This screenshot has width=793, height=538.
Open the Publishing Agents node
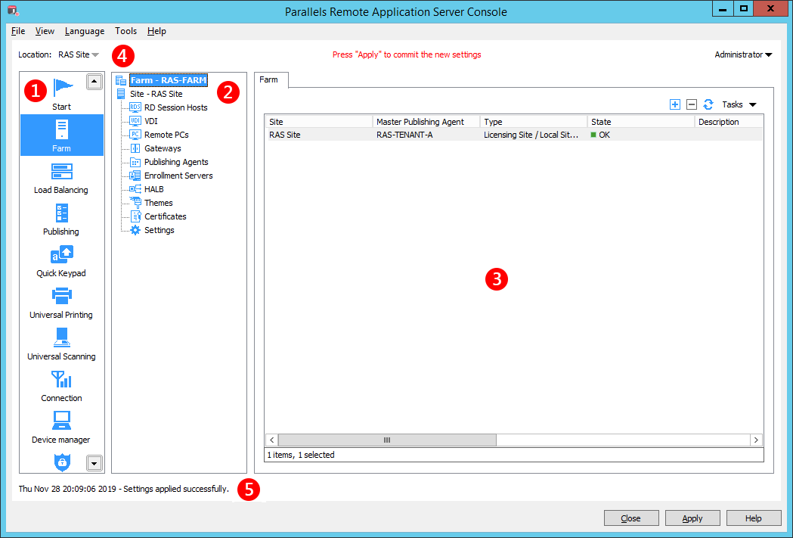point(176,162)
